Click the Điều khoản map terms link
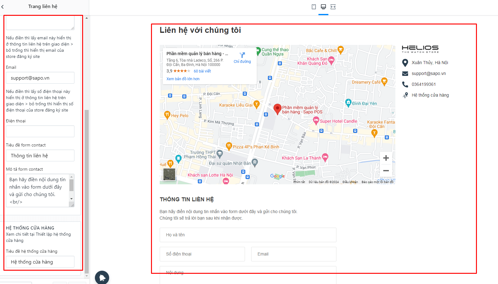 point(350,182)
